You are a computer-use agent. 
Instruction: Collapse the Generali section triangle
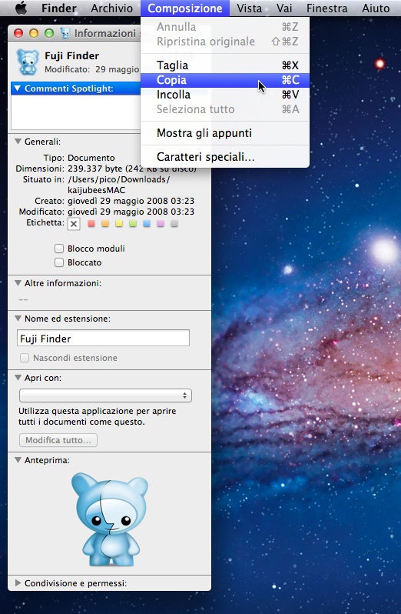tap(18, 142)
